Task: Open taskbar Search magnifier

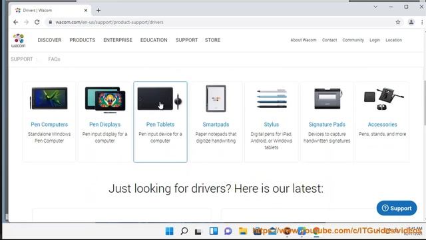Action: pyautogui.click(x=184, y=231)
